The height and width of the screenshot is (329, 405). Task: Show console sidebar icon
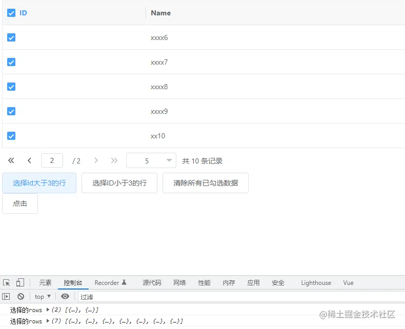tap(6, 297)
